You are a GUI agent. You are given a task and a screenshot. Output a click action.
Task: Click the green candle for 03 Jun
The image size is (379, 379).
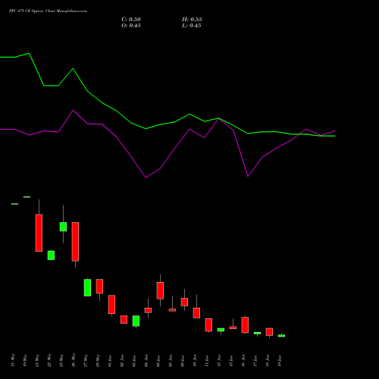pyautogui.click(x=136, y=321)
